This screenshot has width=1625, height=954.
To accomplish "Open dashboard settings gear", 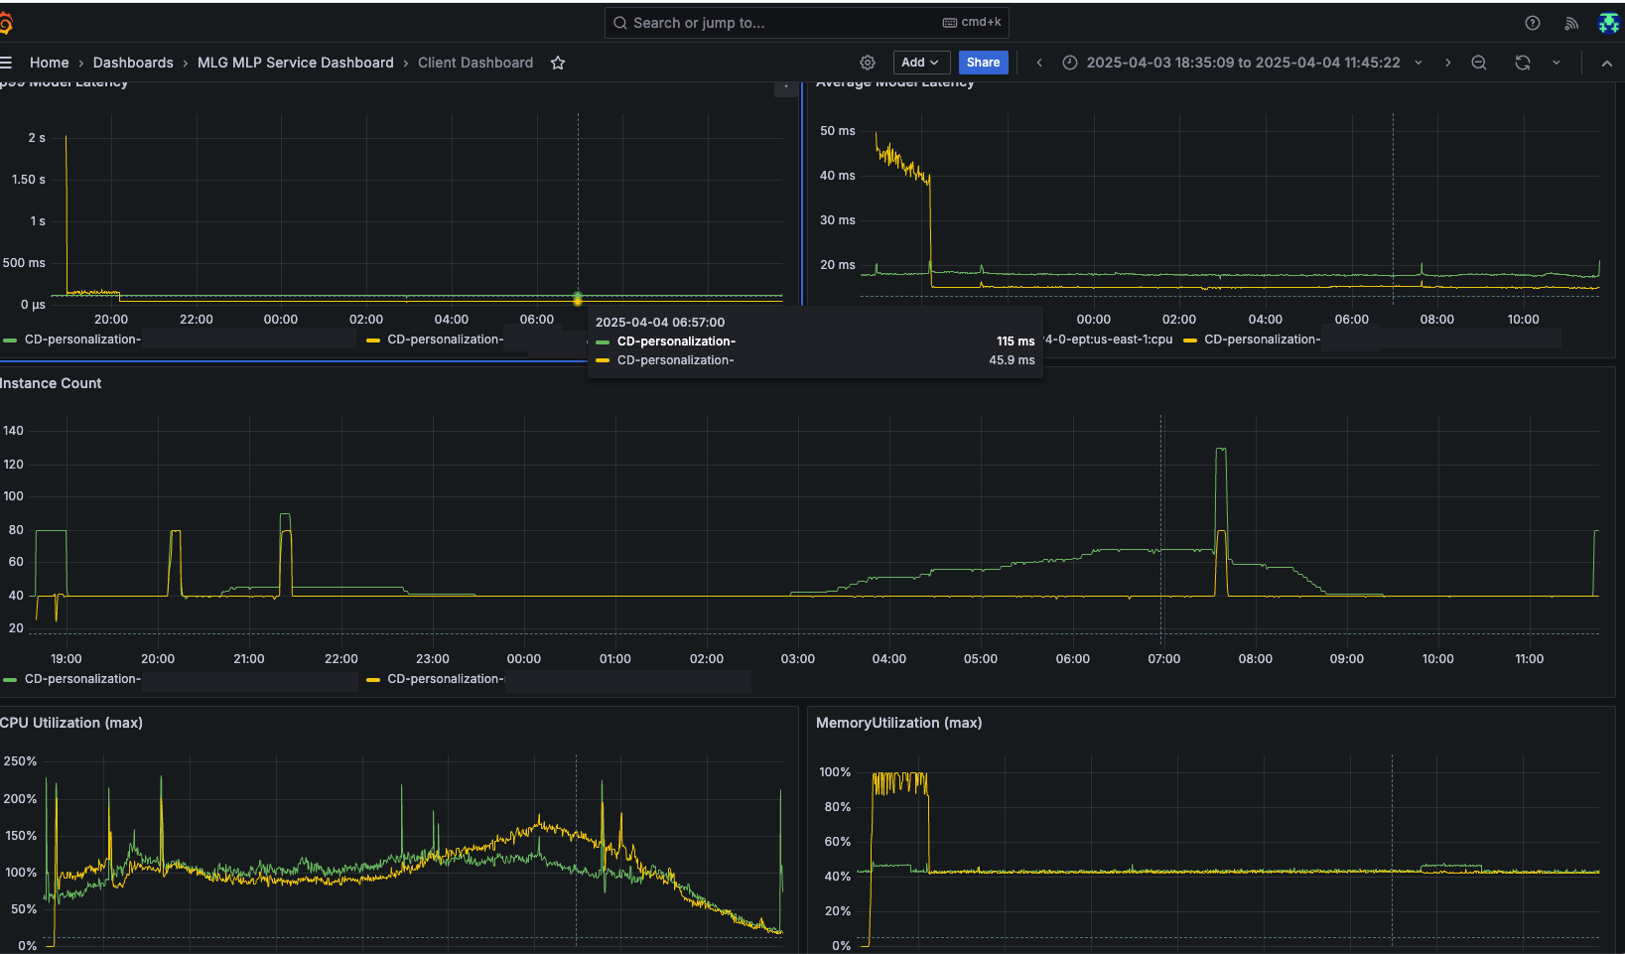I will (868, 63).
